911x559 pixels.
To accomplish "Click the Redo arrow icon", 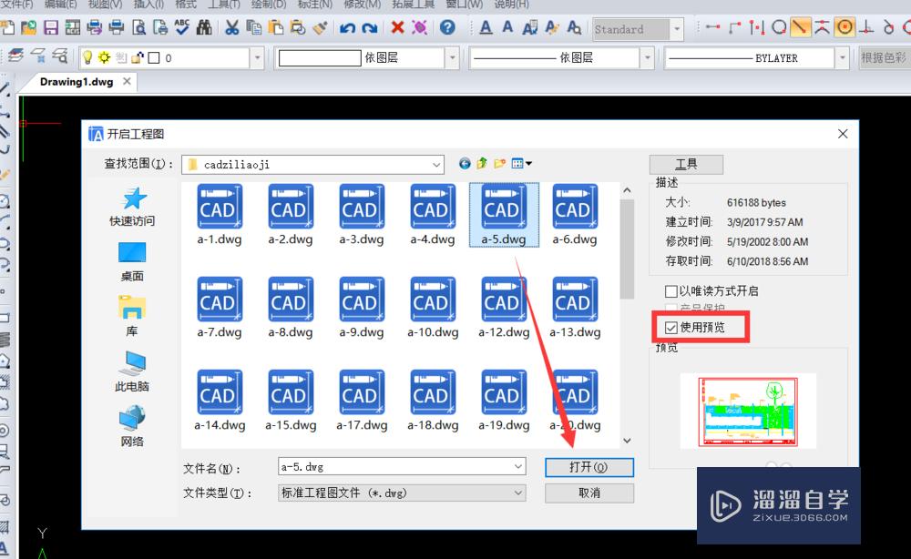I will point(372,27).
